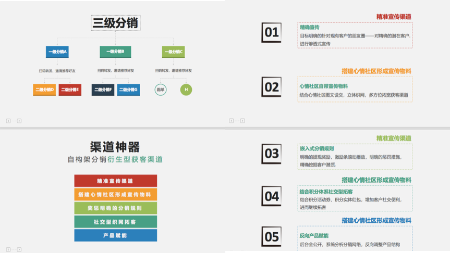Select the blue 产品赋能 bar

pyautogui.click(x=115, y=235)
